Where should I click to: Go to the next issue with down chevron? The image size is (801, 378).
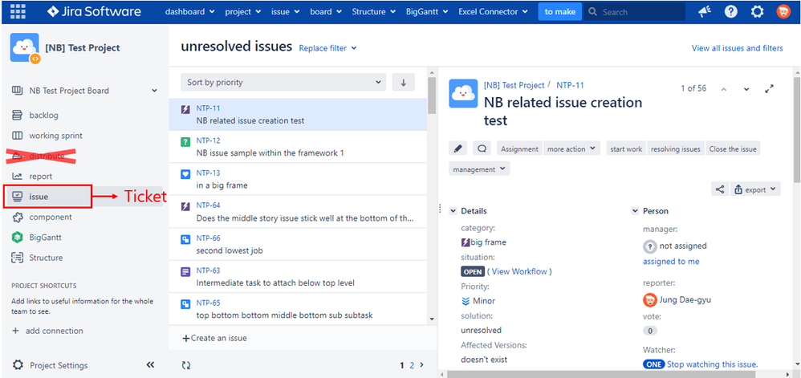pyautogui.click(x=746, y=89)
